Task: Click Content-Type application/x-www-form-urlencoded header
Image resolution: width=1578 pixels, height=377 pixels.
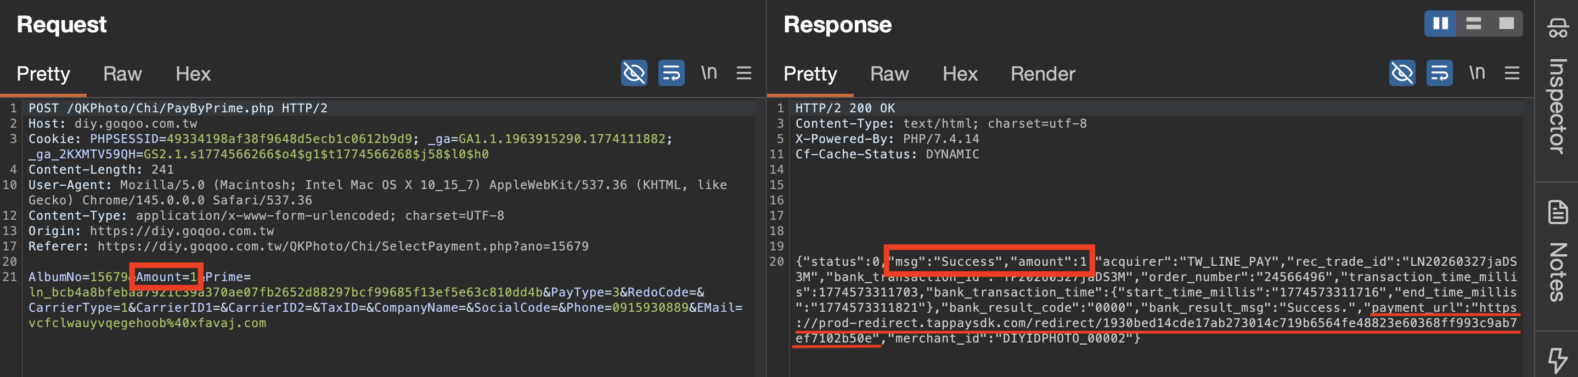Action: (x=266, y=215)
